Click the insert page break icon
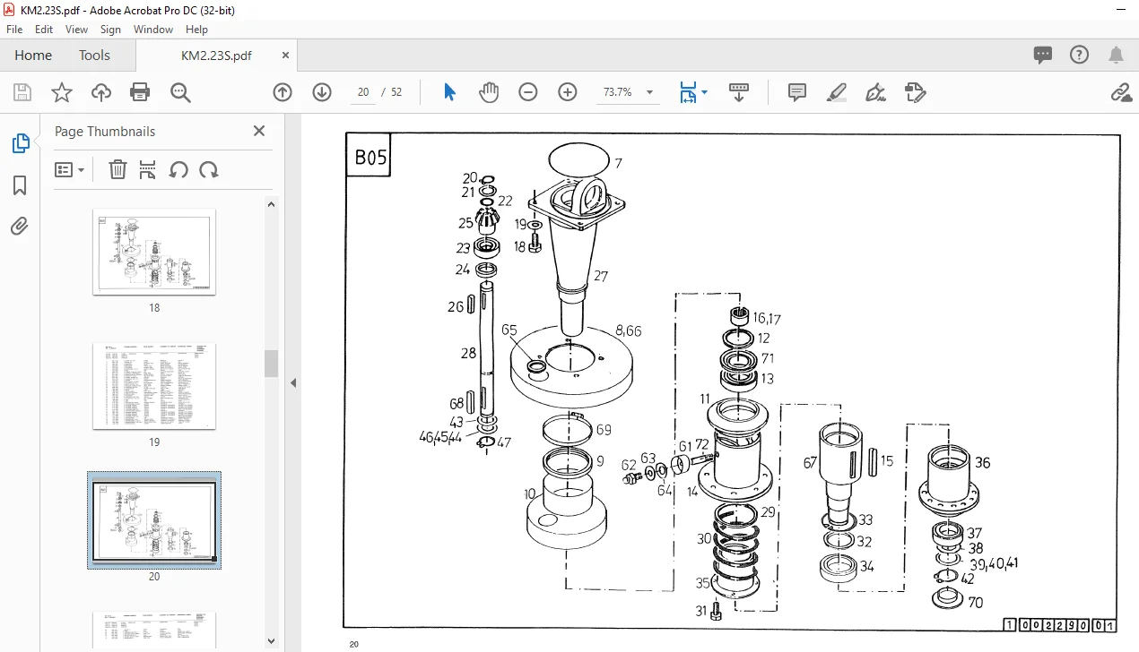The image size is (1139, 652). 148,169
